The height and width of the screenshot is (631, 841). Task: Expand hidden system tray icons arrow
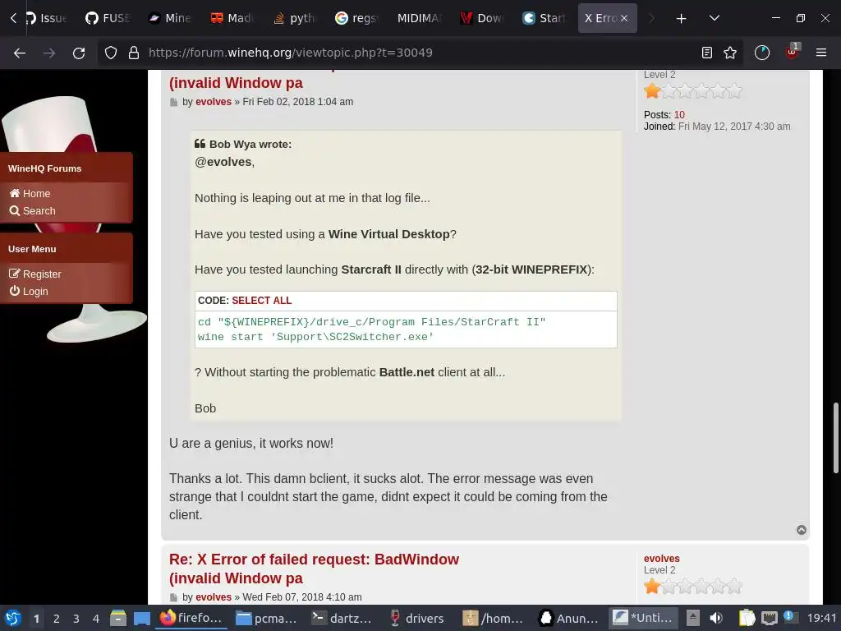(x=693, y=618)
